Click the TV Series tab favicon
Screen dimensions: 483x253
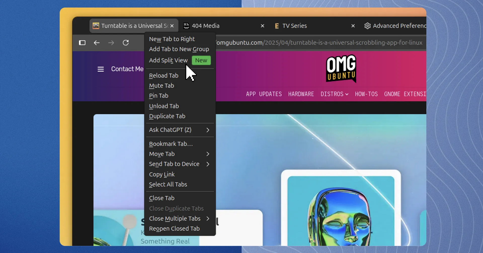(x=277, y=26)
